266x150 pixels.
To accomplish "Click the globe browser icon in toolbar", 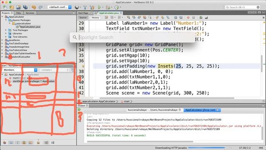I will [77, 7].
